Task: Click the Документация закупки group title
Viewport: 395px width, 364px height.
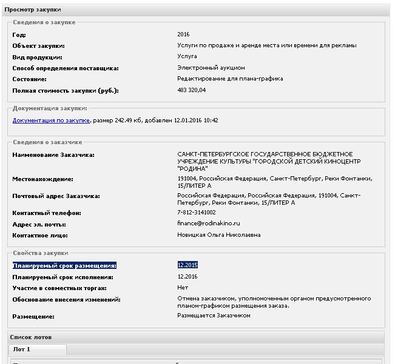Action: [50, 108]
